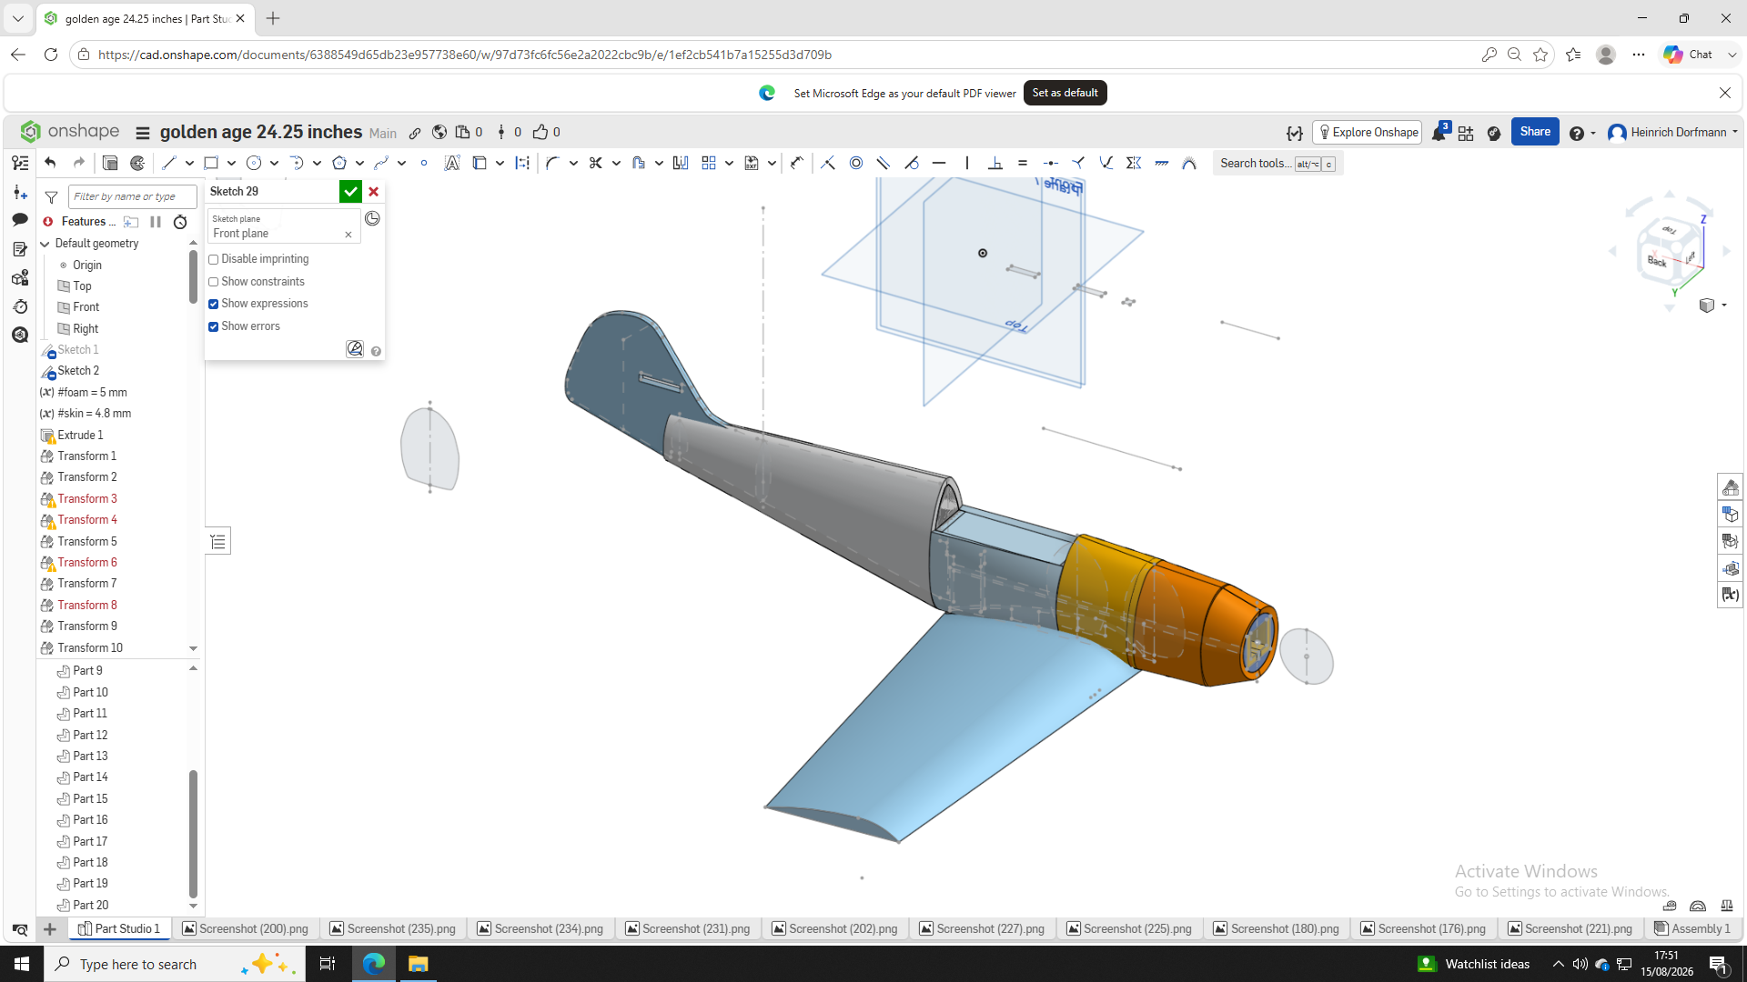The image size is (1747, 982).
Task: Apply the Midpoint constraint tool
Action: click(x=1051, y=163)
